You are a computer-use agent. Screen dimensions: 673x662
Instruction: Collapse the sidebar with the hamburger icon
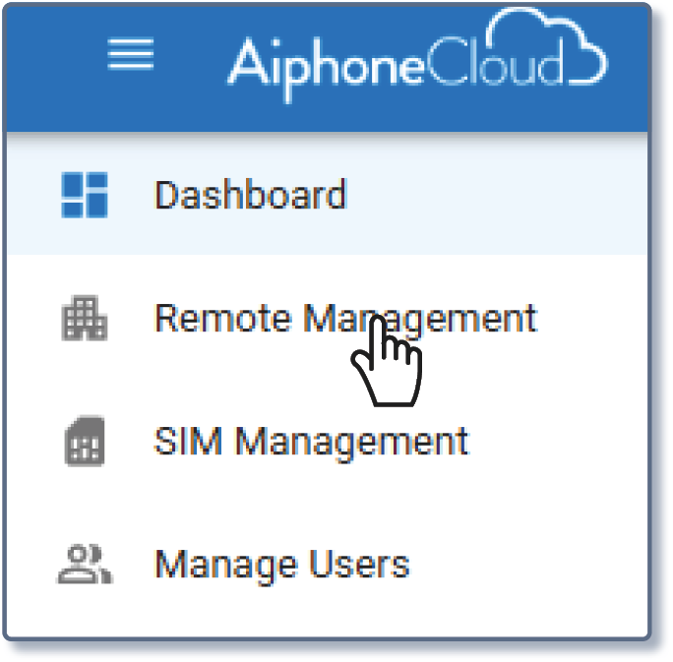pyautogui.click(x=130, y=56)
